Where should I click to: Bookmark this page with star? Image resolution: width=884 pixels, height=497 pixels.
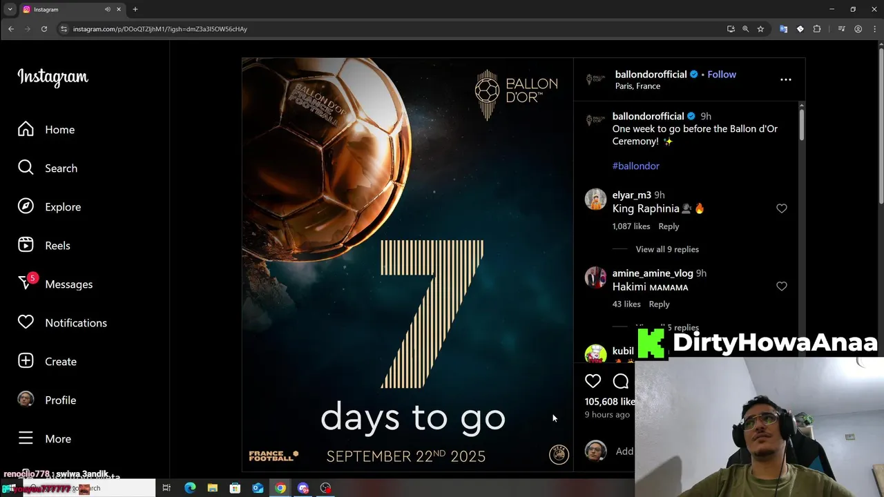pyautogui.click(x=760, y=29)
